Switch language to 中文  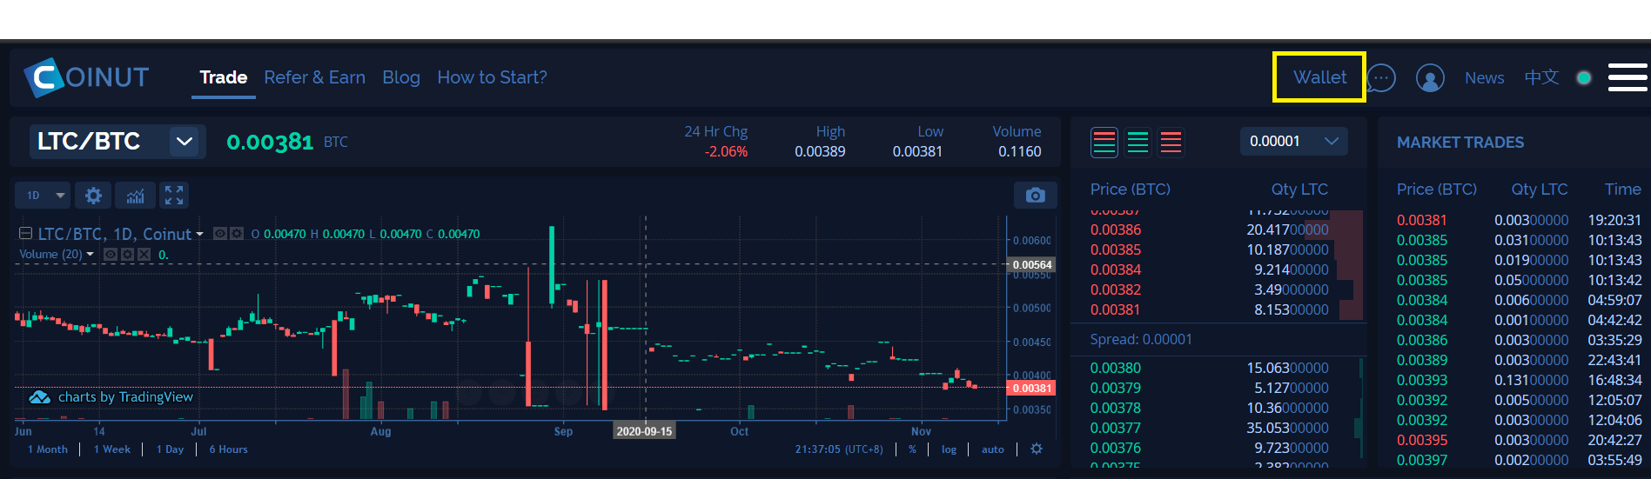coord(1541,77)
